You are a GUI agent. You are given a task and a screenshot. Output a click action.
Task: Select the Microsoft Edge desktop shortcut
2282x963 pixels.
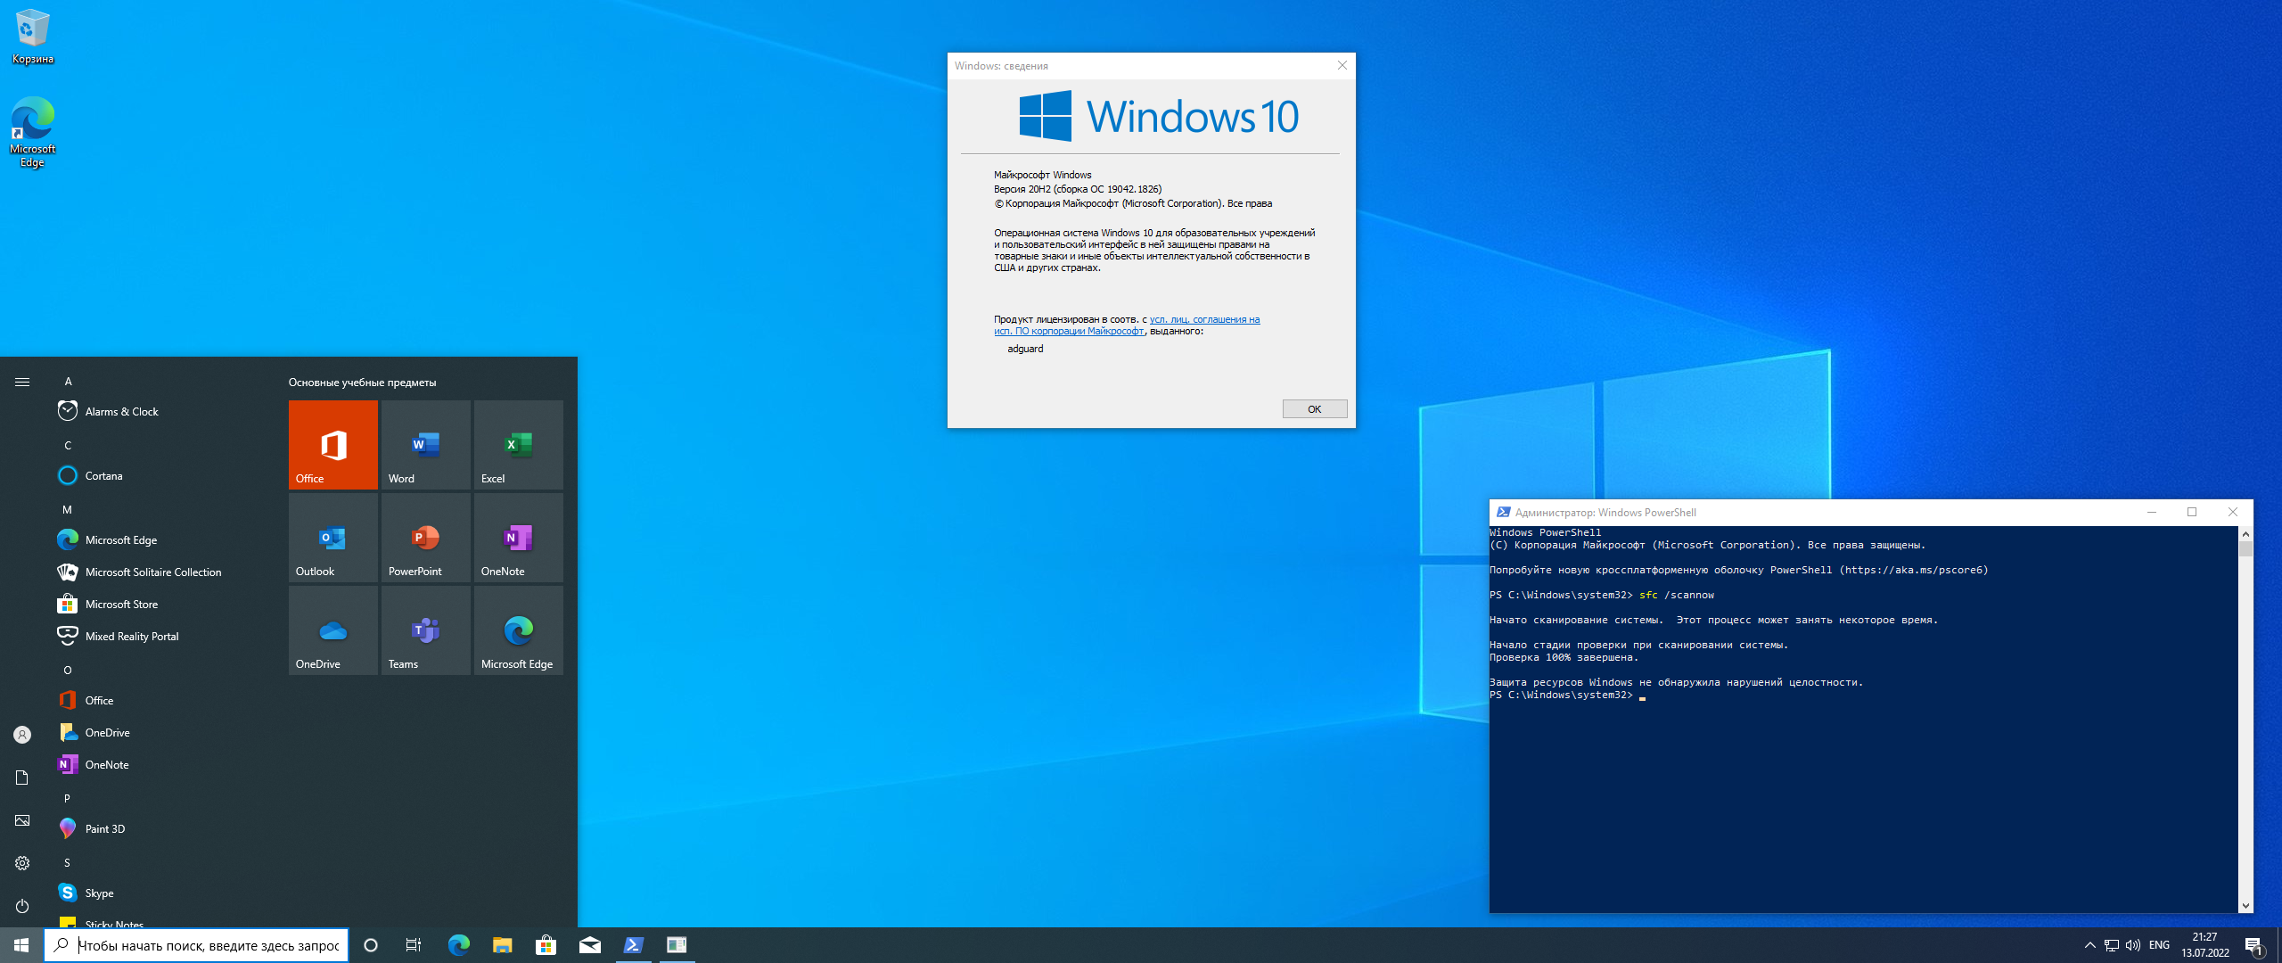pyautogui.click(x=33, y=132)
